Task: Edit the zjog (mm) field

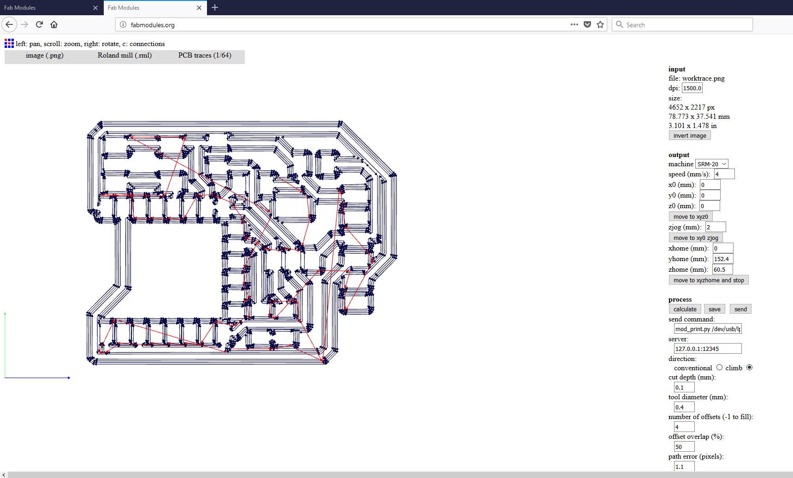Action: click(716, 227)
